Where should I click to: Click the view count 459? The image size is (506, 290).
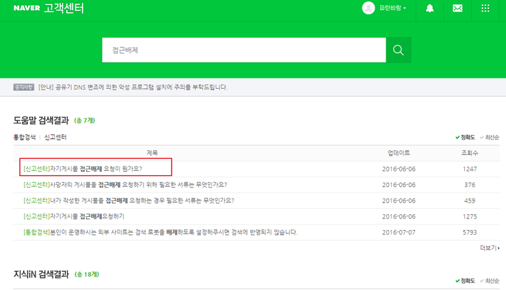pos(470,201)
